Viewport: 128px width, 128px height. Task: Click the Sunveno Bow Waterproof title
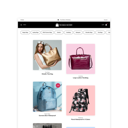coord(47,115)
